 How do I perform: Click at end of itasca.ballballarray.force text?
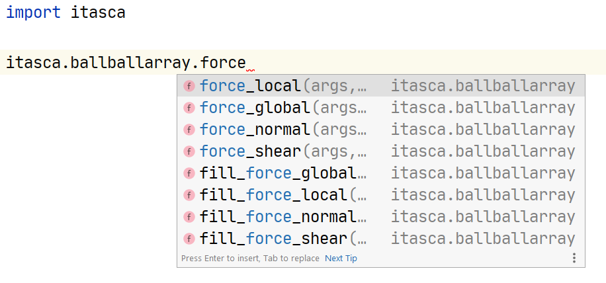(246, 64)
